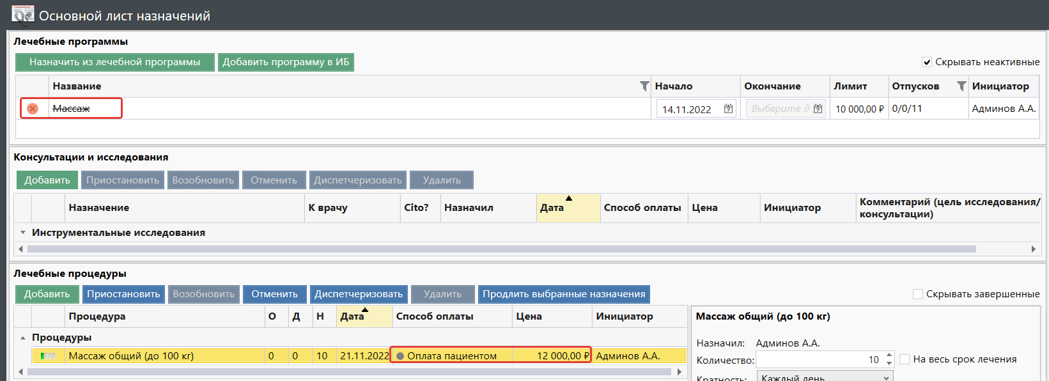Click the horizontal scrollbar in consultations table

tap(501, 249)
